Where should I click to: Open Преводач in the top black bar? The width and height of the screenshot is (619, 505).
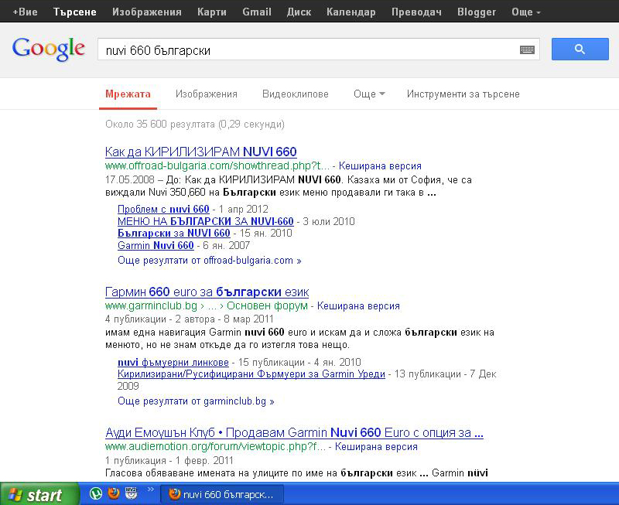coord(418,12)
